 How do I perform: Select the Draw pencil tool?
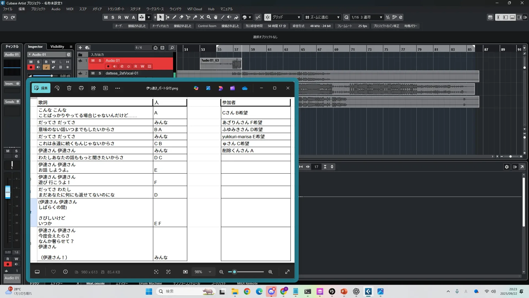[174, 17]
